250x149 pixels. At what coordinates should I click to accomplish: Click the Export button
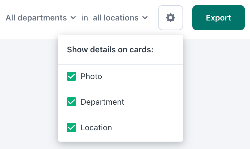[x=218, y=18]
